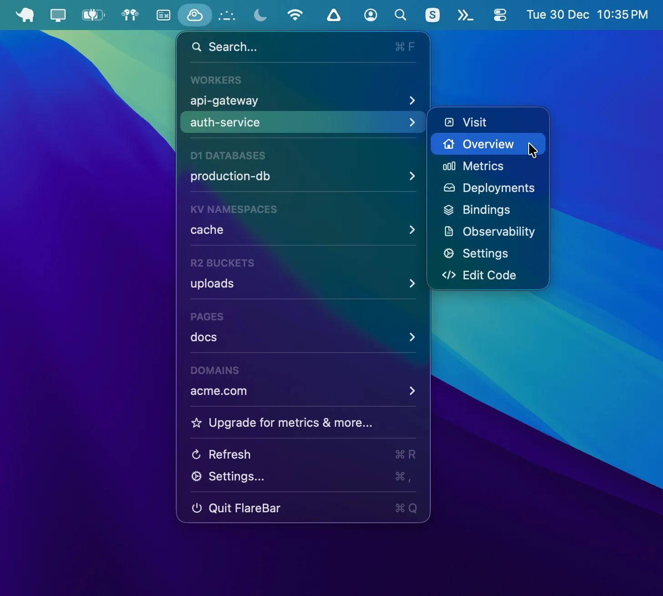The width and height of the screenshot is (663, 596).
Task: Select Overview in the auth-service submenu
Action: click(x=487, y=144)
